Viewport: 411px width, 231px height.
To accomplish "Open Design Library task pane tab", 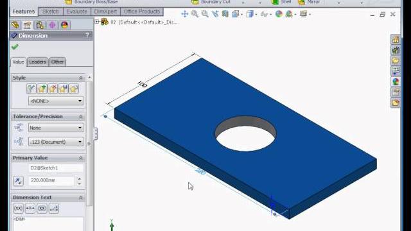I will pyautogui.click(x=396, y=50).
